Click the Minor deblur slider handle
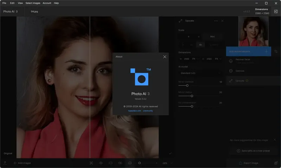Viewport: 281px width, 168px height. [192, 96]
